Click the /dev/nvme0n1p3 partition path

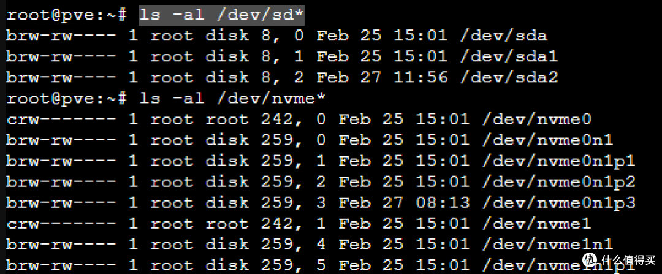[x=558, y=203]
